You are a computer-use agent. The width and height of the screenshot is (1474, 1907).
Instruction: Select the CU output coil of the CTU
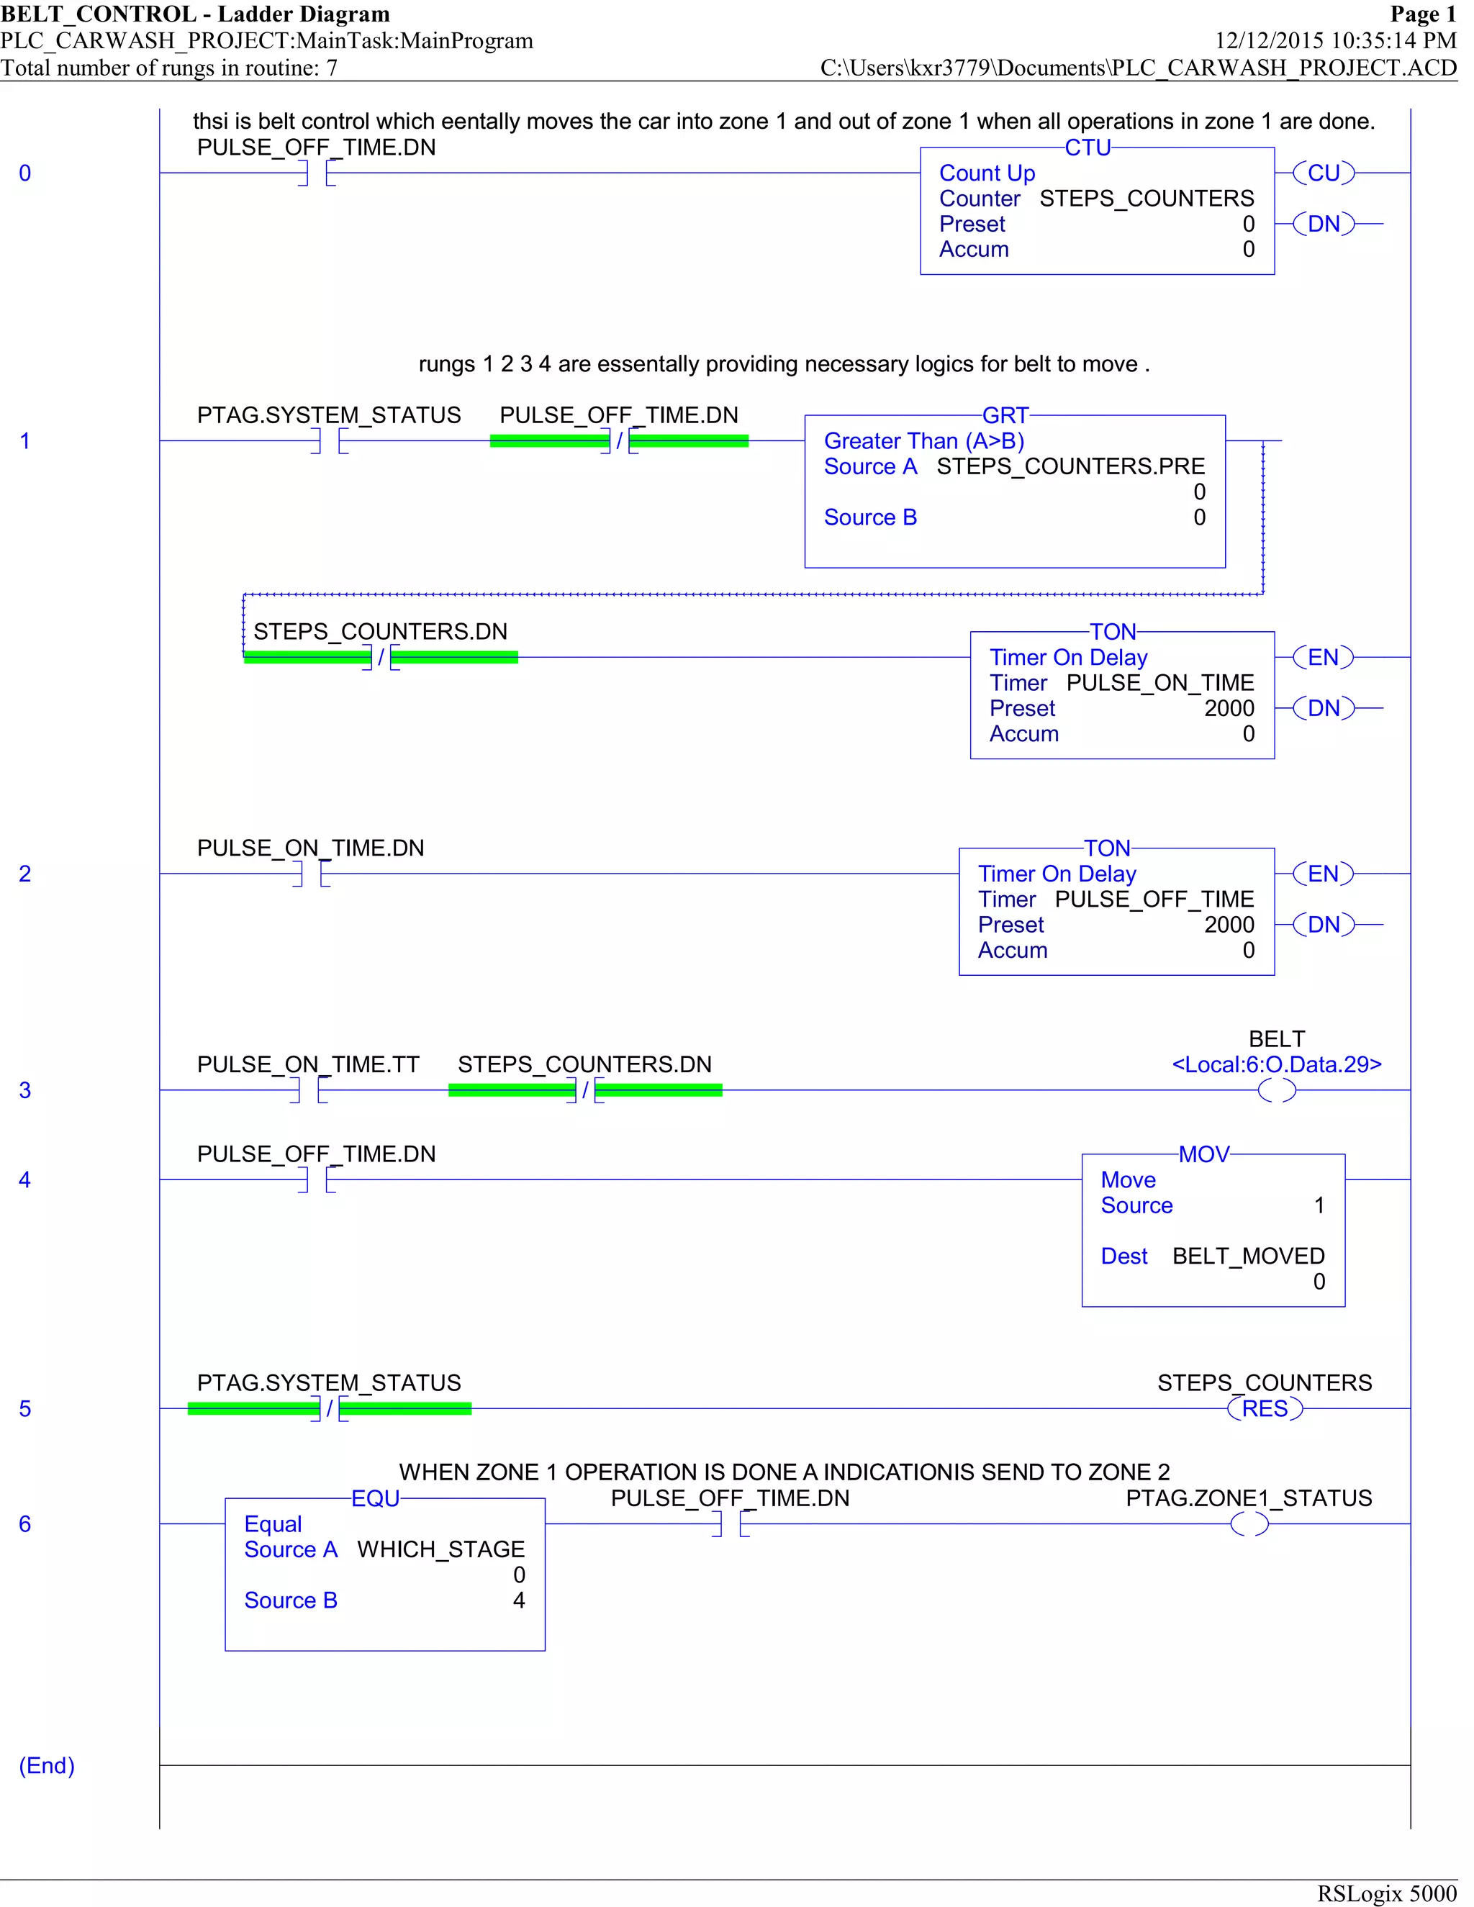[1324, 173]
